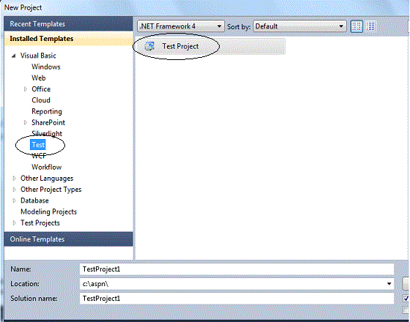The image size is (410, 322).
Task: Open the .NET Framework 4 dropdown
Action: [x=181, y=26]
